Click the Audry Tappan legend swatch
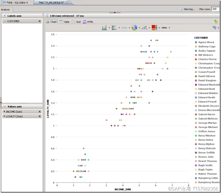This screenshot has height=193, width=221. pos(196,51)
